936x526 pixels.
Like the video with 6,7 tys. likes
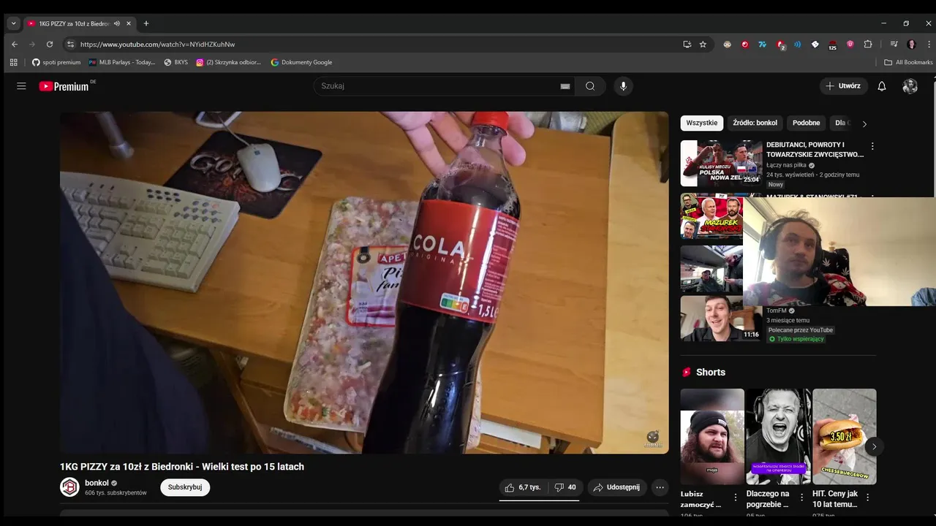click(x=522, y=487)
